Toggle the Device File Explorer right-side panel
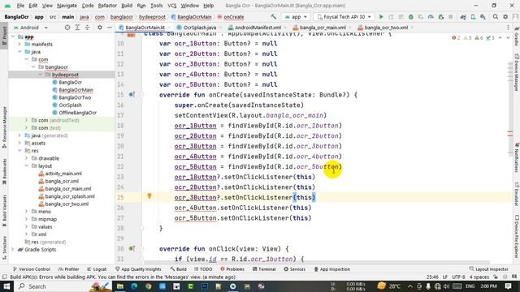 (517, 236)
